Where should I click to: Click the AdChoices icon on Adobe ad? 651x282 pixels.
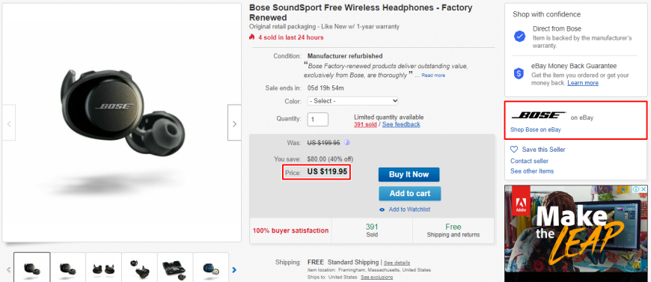(636, 189)
